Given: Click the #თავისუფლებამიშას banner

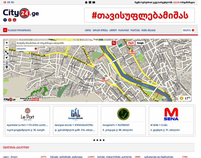Looking at the screenshot, I should (x=139, y=15).
